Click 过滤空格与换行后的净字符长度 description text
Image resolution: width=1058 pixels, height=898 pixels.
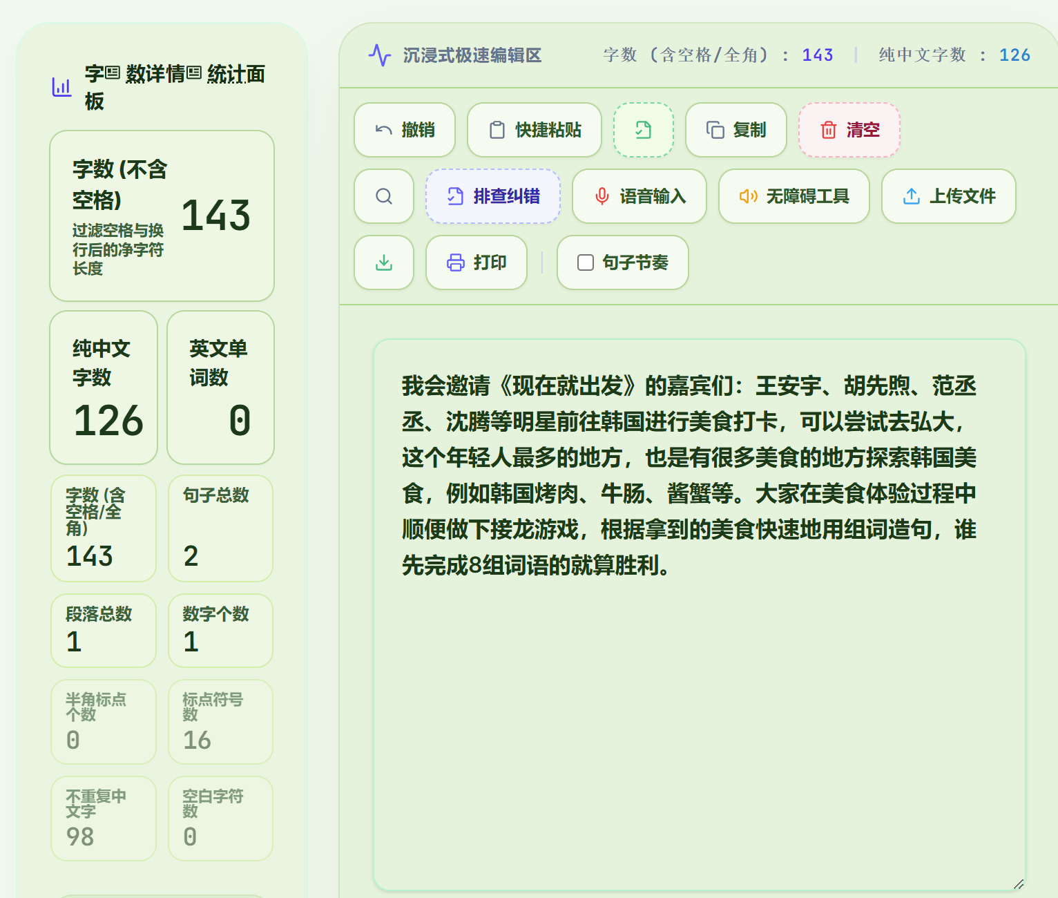coord(118,249)
